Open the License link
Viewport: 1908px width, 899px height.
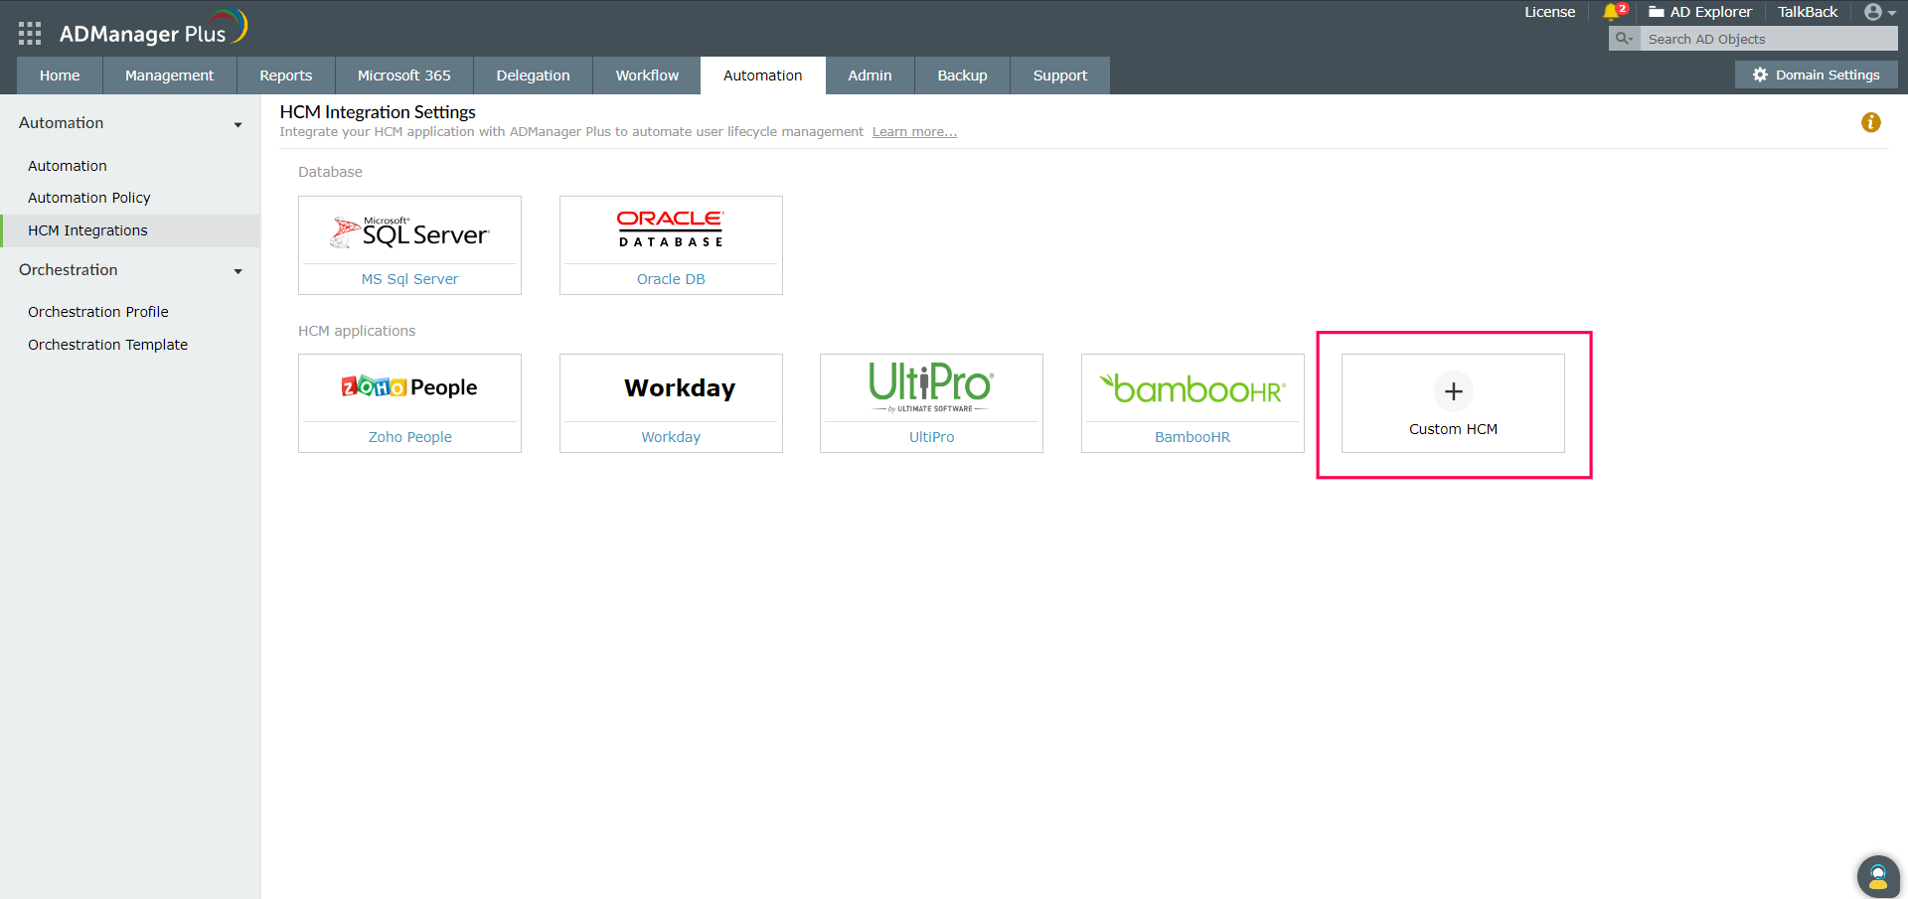point(1549,12)
